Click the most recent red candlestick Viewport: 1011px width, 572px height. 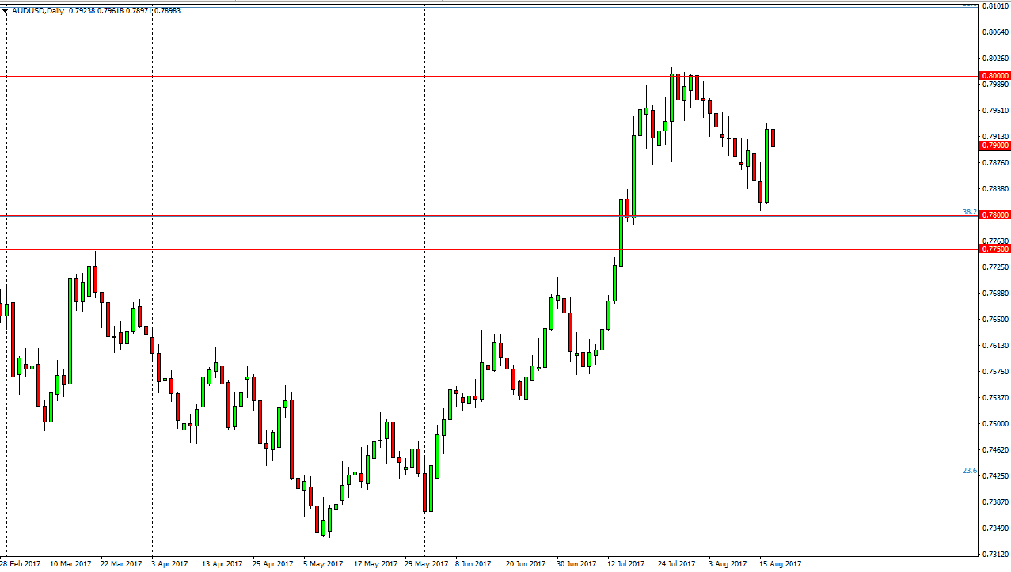[x=773, y=137]
